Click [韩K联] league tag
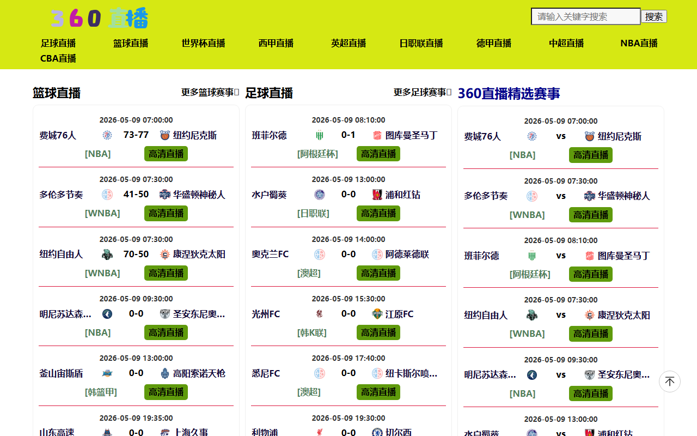 tap(312, 332)
